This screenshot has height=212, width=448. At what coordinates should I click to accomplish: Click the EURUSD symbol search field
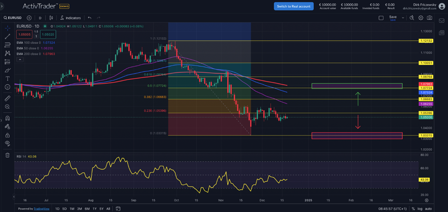[12, 18]
